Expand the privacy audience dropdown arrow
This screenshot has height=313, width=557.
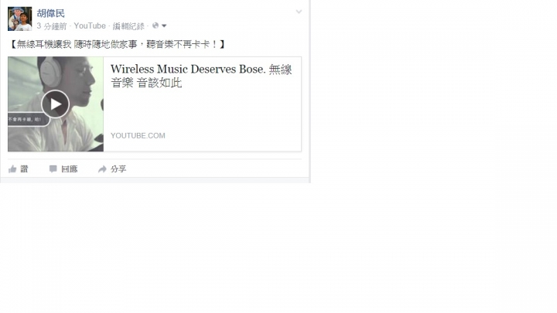pos(164,26)
